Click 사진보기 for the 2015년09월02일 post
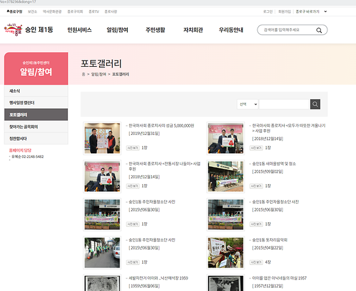Viewport: 356px width, 291px height. (x=256, y=186)
